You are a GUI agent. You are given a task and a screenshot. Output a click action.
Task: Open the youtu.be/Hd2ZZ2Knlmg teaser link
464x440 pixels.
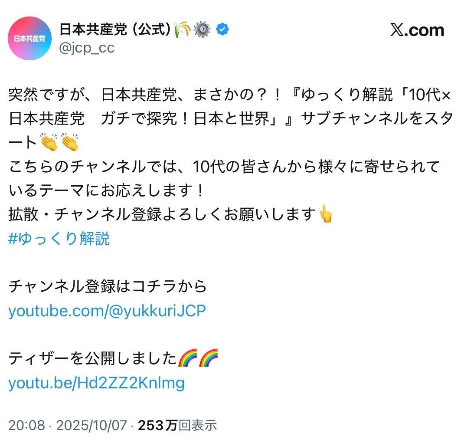(x=96, y=383)
